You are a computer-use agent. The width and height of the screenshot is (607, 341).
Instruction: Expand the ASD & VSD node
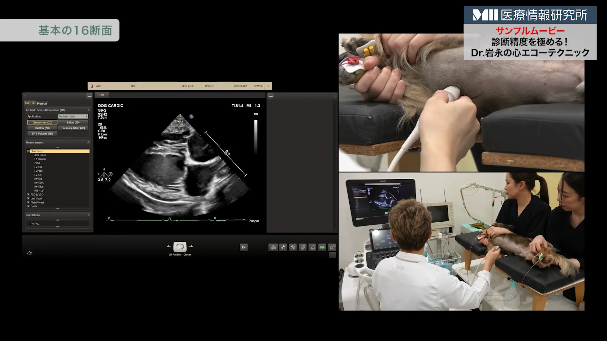28,194
